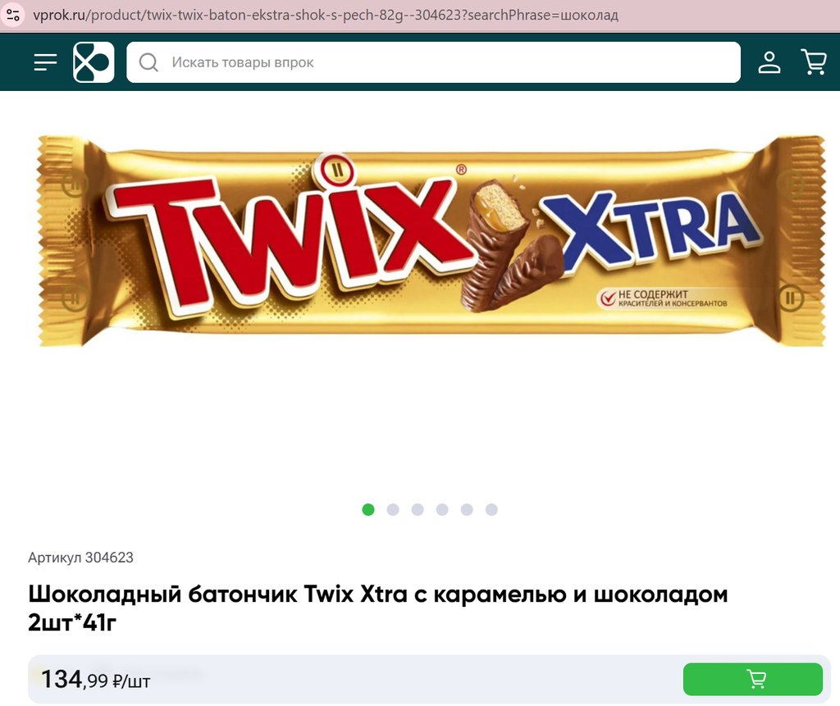Add Twix Xtra to cart with green button

[x=753, y=679]
